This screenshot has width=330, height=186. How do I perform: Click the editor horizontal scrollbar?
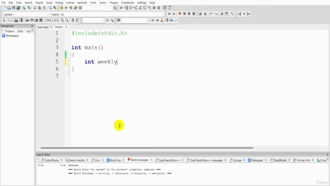tap(146, 148)
